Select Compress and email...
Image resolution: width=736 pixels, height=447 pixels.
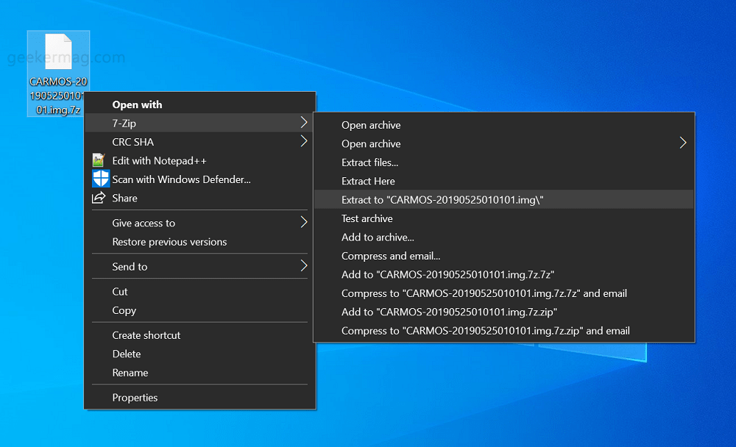504,256
